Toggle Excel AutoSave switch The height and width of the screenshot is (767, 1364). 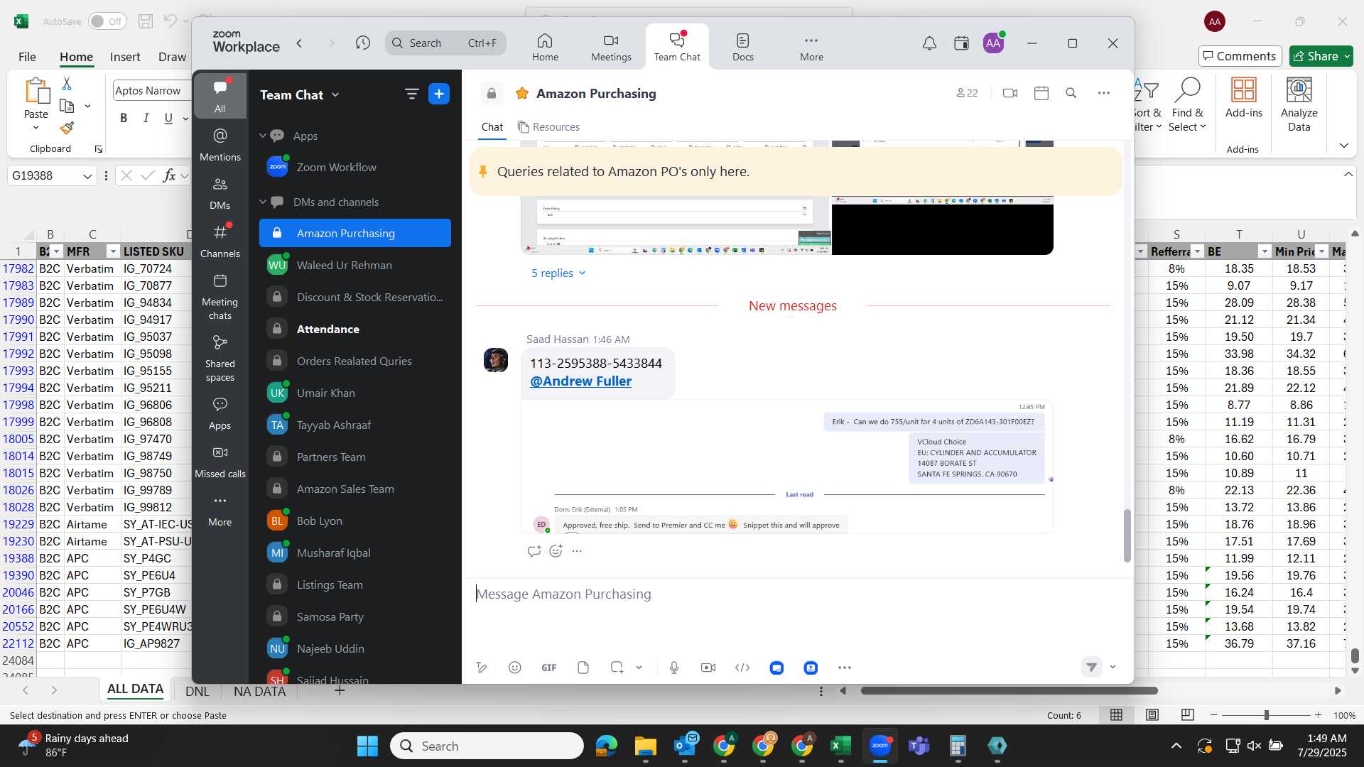pyautogui.click(x=107, y=21)
